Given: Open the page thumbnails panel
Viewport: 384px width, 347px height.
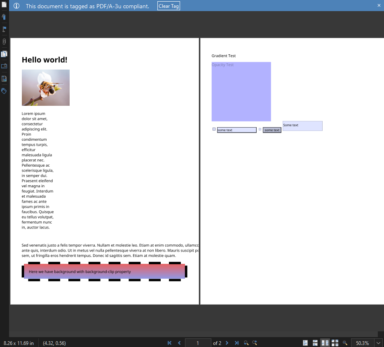Looking at the screenshot, I should click(x=4, y=54).
